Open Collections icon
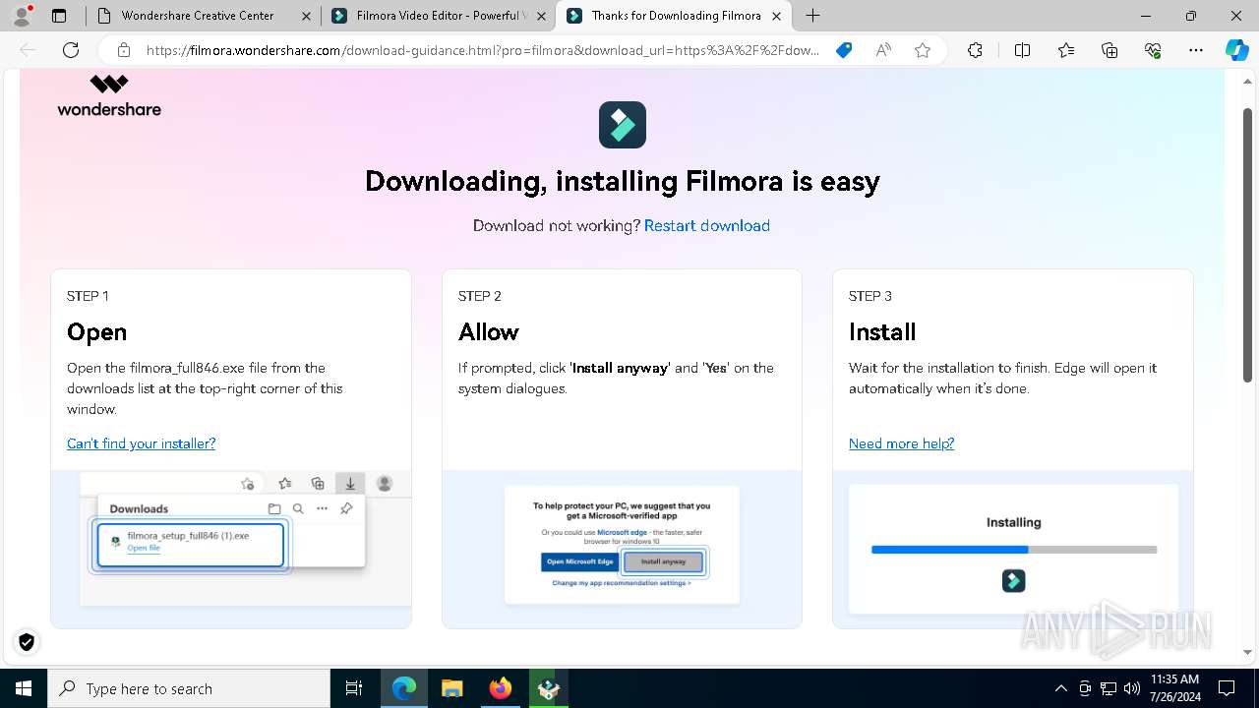This screenshot has width=1259, height=708. click(x=1109, y=50)
